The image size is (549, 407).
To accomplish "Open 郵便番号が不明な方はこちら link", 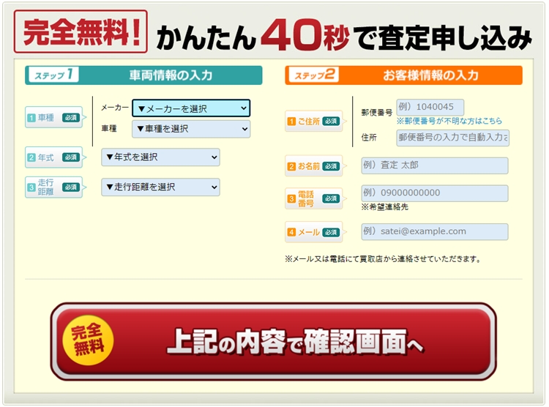I will [449, 121].
